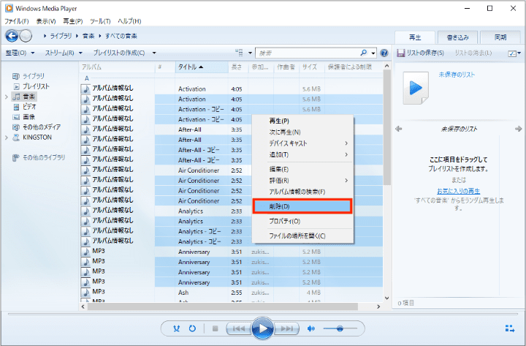Expand the 音楽 tree node arrow
526x346 pixels.
(x=6, y=97)
